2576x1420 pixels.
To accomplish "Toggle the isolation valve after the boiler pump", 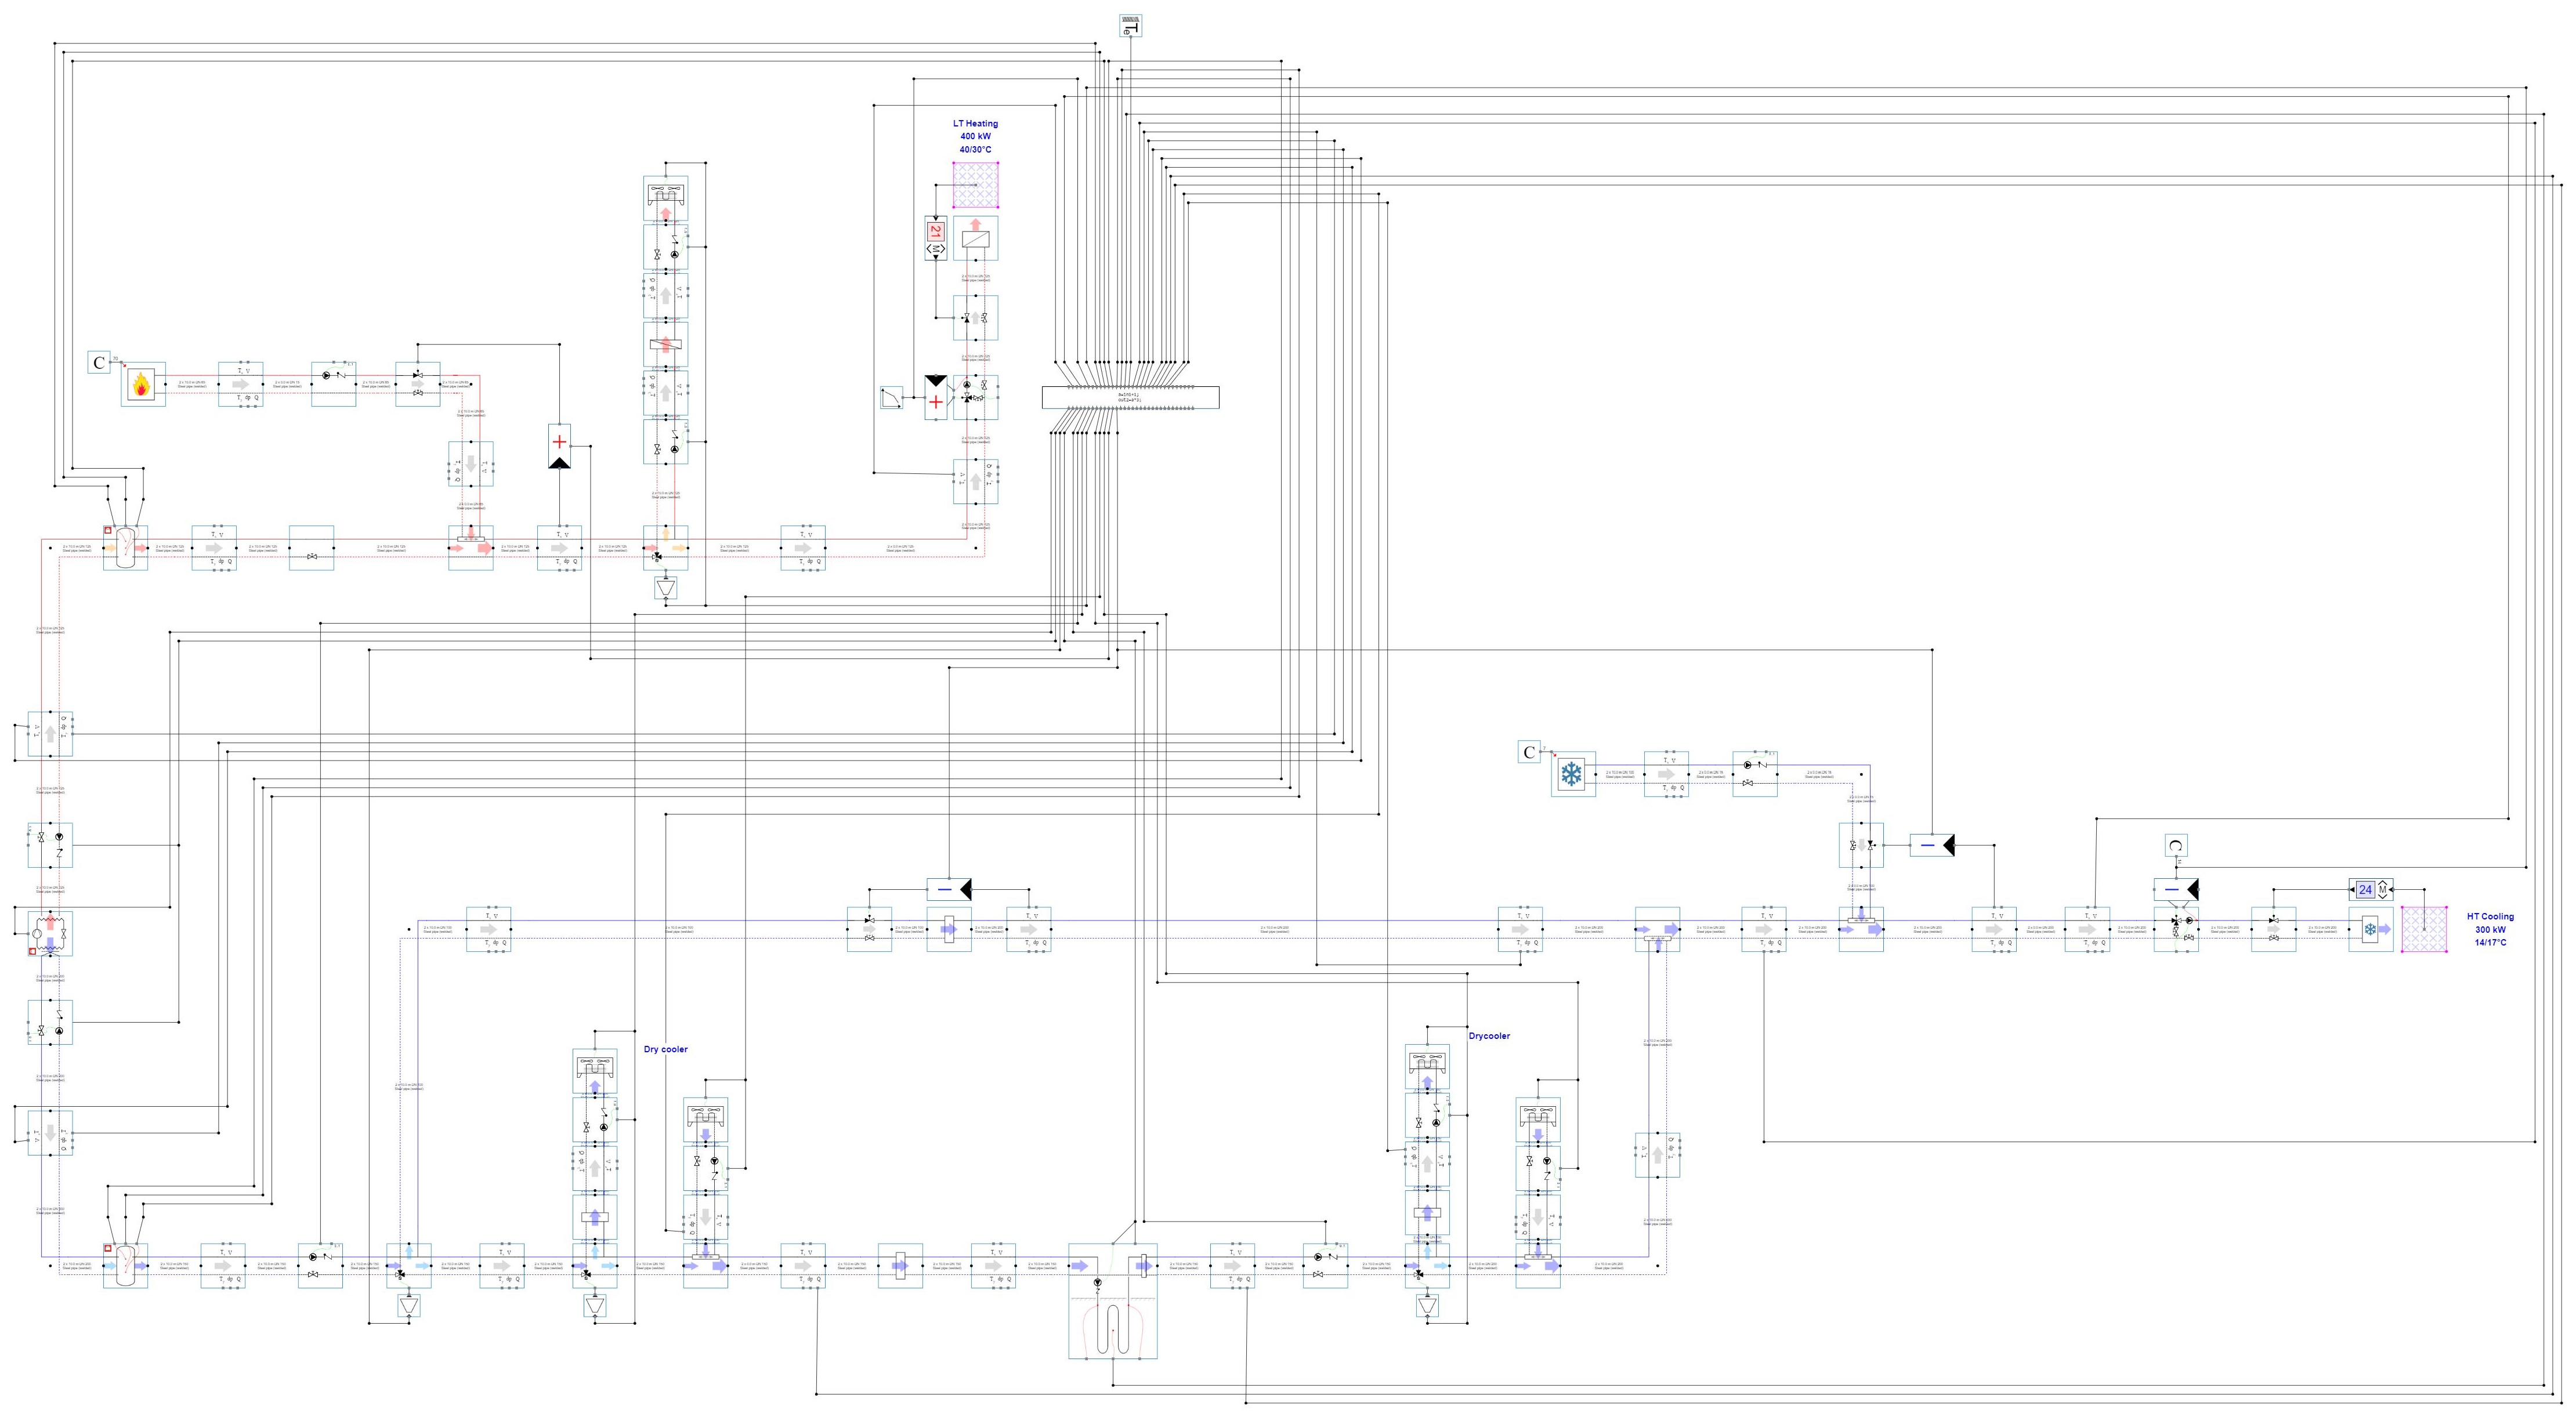I will 418,376.
